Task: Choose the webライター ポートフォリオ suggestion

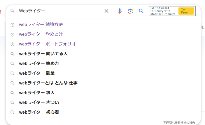Action: 47,44
